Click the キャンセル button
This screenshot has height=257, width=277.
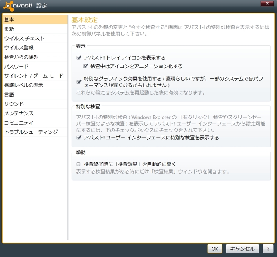pos(242,249)
